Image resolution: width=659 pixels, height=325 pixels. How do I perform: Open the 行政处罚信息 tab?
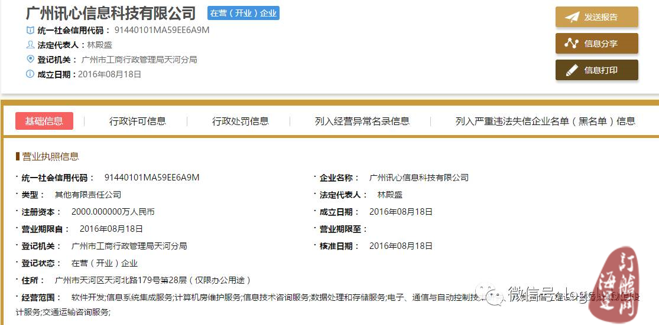(241, 122)
